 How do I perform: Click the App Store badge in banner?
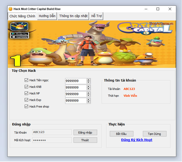[19, 37]
